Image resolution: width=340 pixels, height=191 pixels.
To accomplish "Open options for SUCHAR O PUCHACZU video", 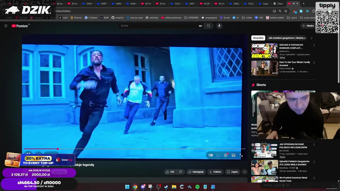I will [314, 45].
